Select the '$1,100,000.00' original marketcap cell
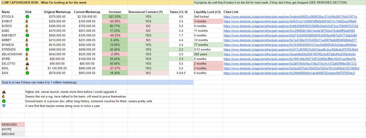This screenshot has height=138, width=366. pos(56,68)
